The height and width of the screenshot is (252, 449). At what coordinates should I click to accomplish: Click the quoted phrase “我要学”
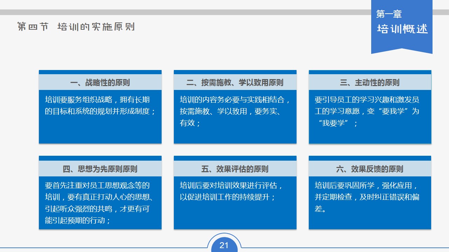click(333, 123)
